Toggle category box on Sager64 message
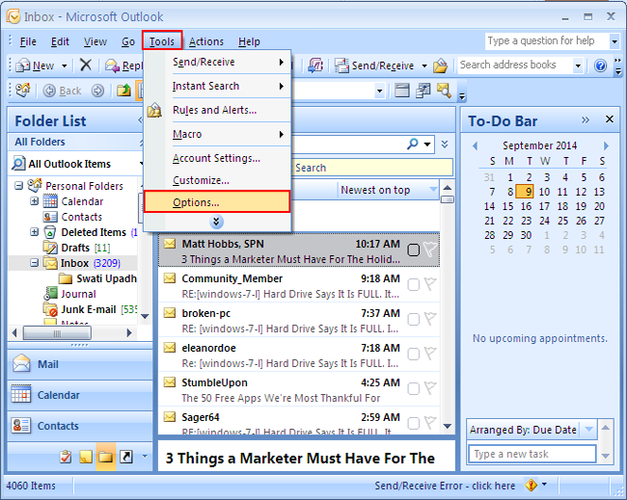 point(414,423)
